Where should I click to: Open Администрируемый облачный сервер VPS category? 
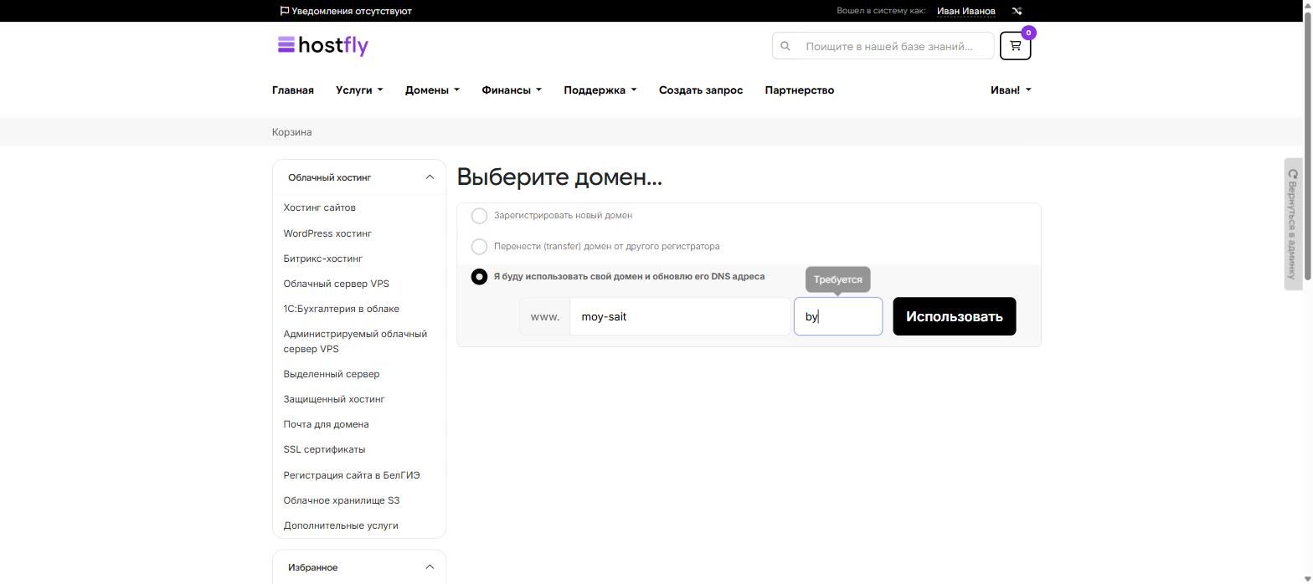(355, 341)
